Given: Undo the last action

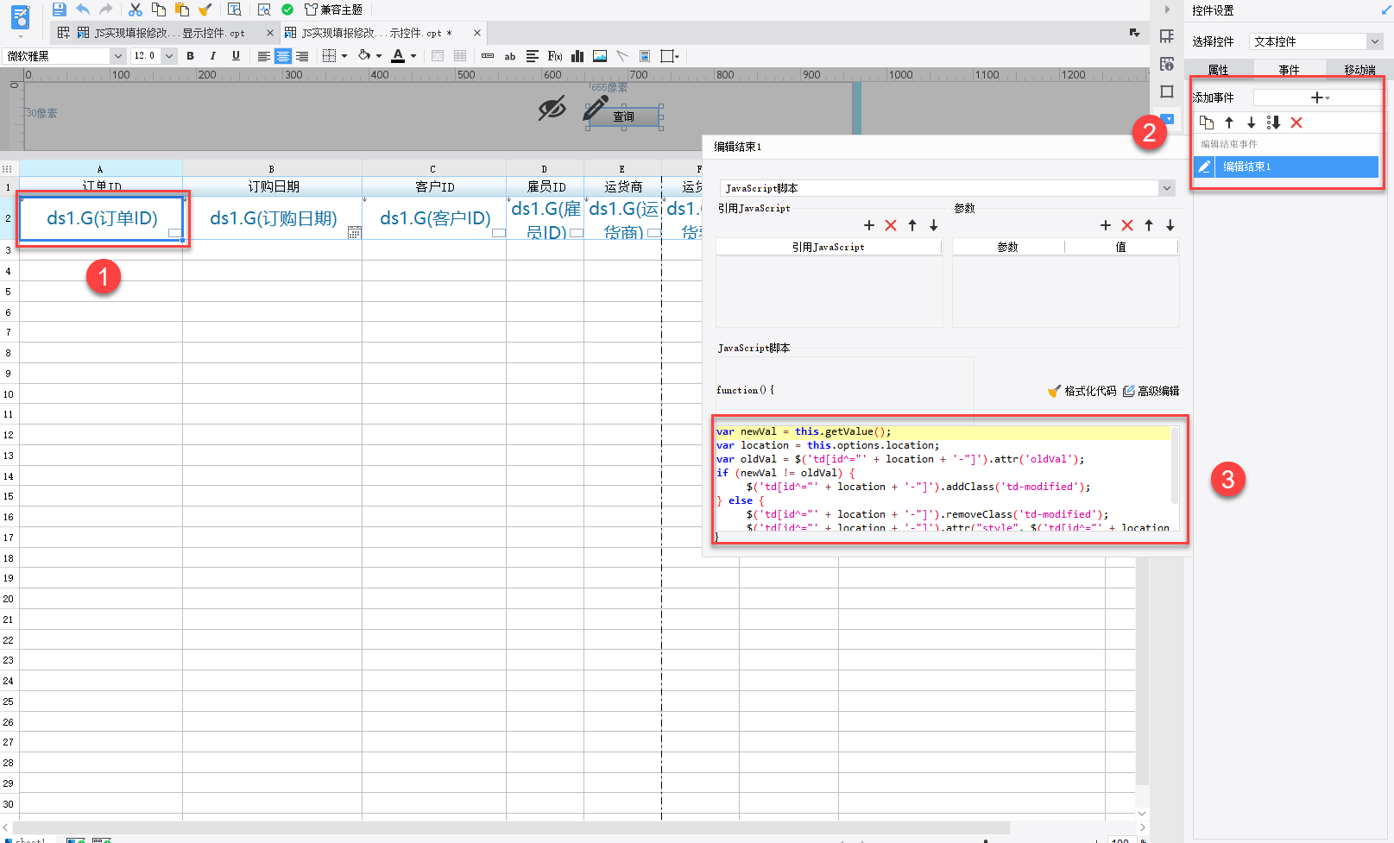Looking at the screenshot, I should pos(83,9).
